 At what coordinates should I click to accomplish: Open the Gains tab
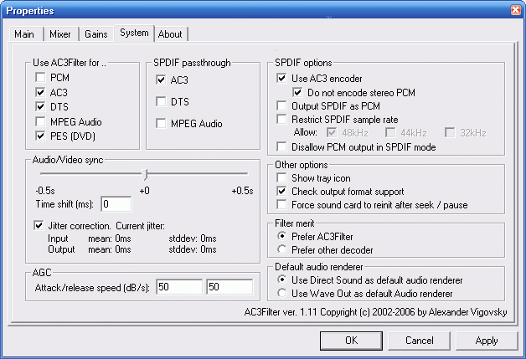[94, 34]
